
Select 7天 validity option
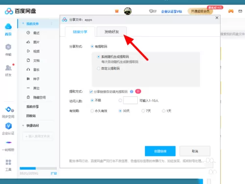pyautogui.click(x=143, y=111)
